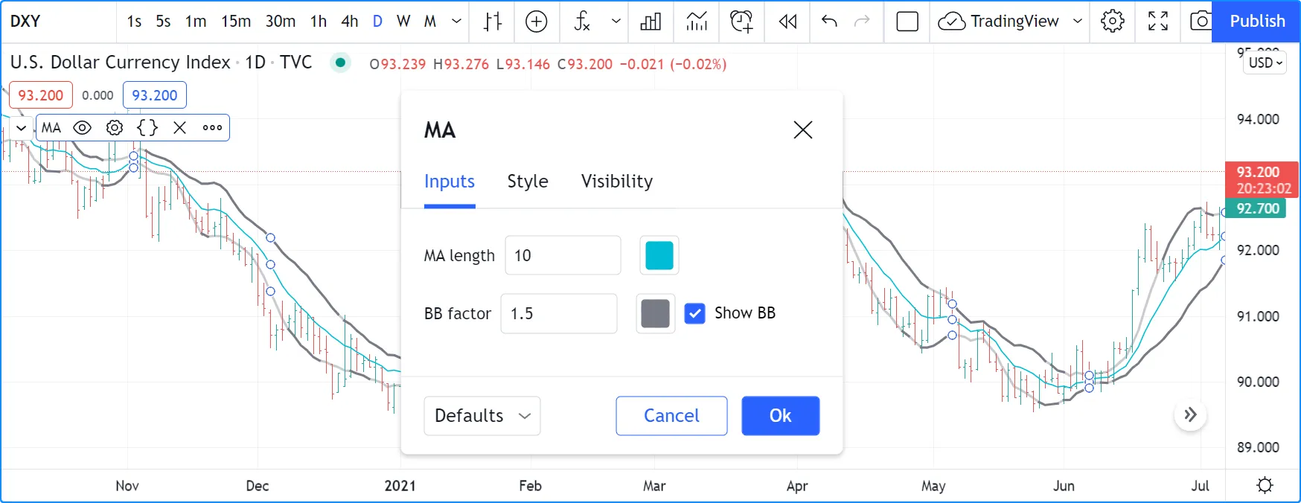Viewport: 1301px width, 503px height.
Task: Expand the Defaults dropdown
Action: pyautogui.click(x=482, y=416)
